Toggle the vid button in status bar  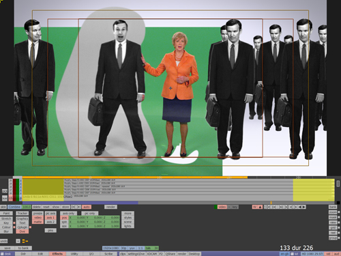click(x=328, y=254)
